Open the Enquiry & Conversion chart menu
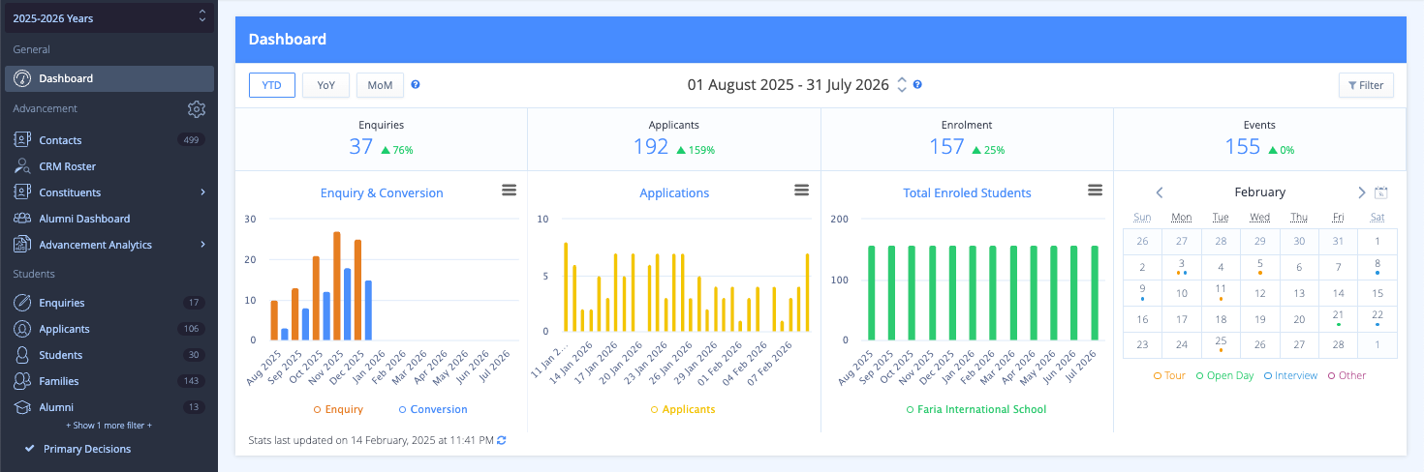 tap(509, 191)
